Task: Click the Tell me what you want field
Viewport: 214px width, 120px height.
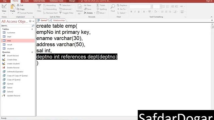Action: pos(96,1)
